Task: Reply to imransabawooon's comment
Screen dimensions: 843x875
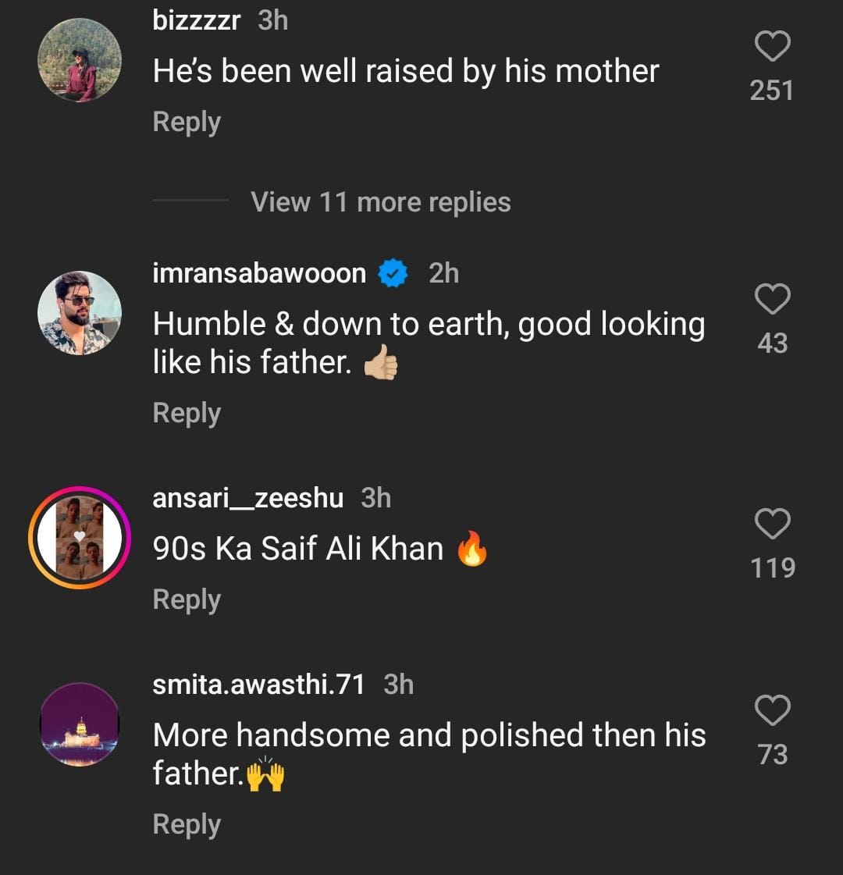Action: click(x=187, y=413)
